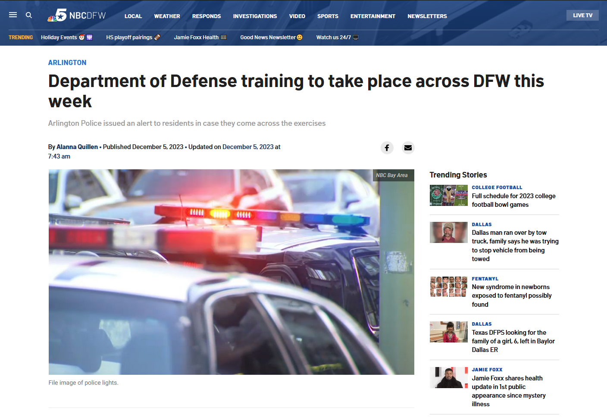The image size is (607, 417).
Task: Open the JAMIE FOXX category label
Action: 487,370
